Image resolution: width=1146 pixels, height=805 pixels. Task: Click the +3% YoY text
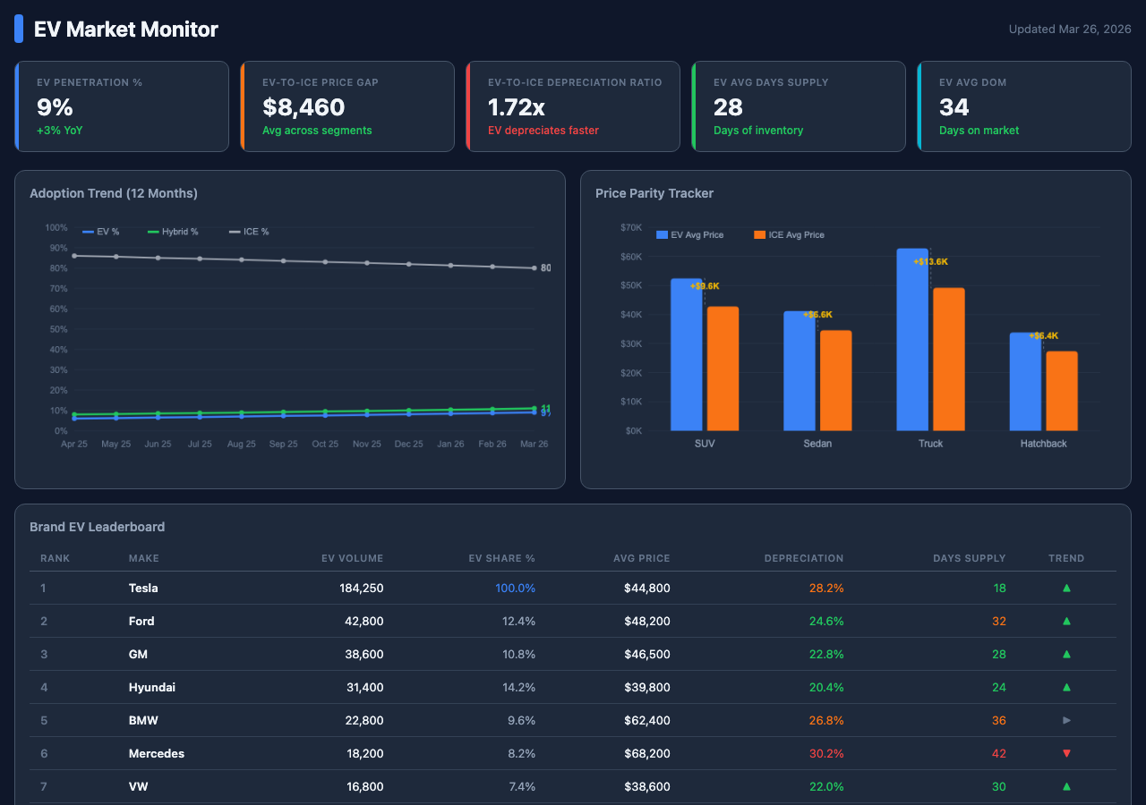[60, 131]
